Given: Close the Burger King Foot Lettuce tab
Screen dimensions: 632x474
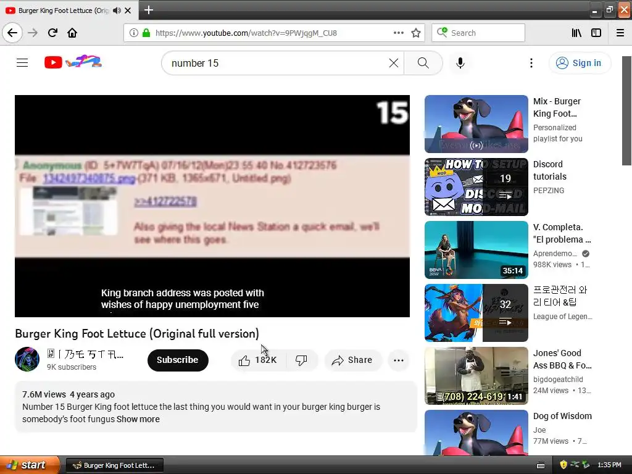Looking at the screenshot, I should (128, 10).
